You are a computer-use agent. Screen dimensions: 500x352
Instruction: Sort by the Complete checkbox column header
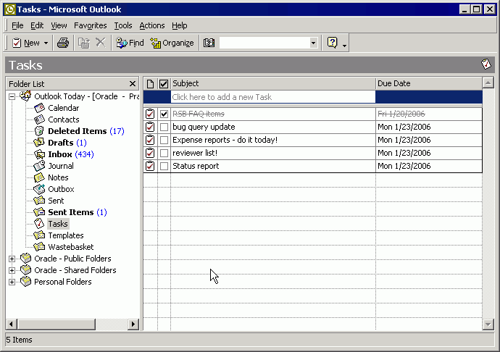[164, 83]
